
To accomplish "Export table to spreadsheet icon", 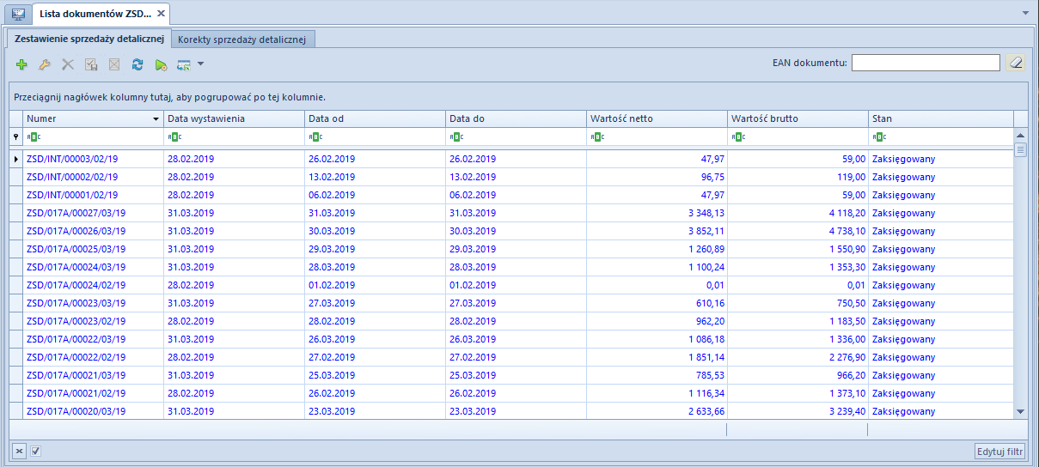I will click(x=183, y=64).
